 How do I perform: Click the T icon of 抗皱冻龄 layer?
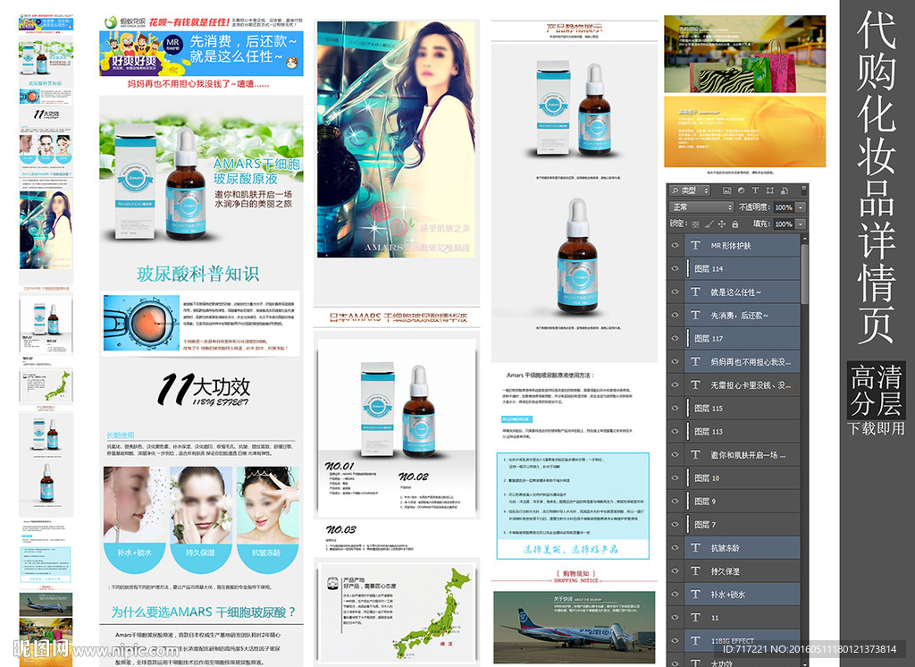tap(695, 547)
